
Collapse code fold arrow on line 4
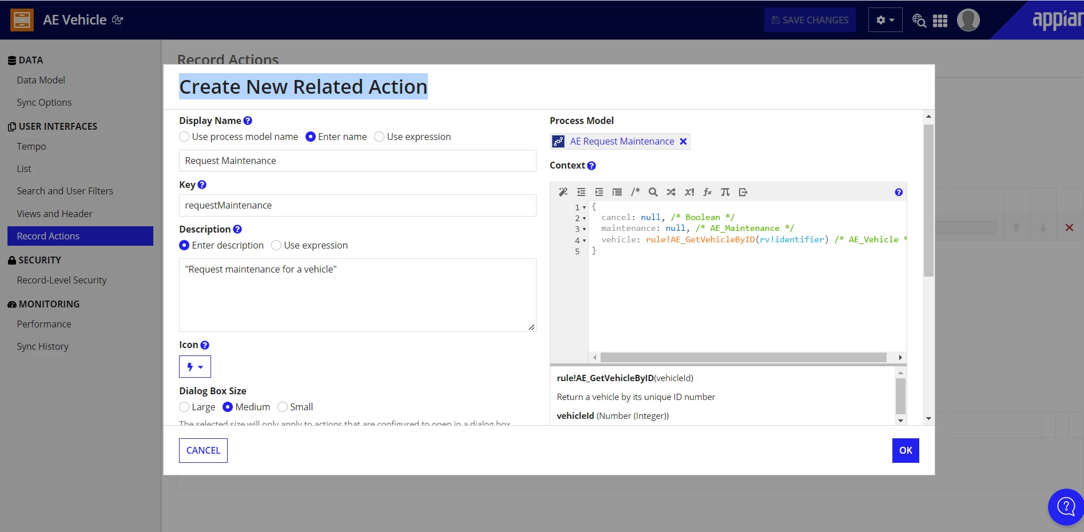[x=584, y=241]
